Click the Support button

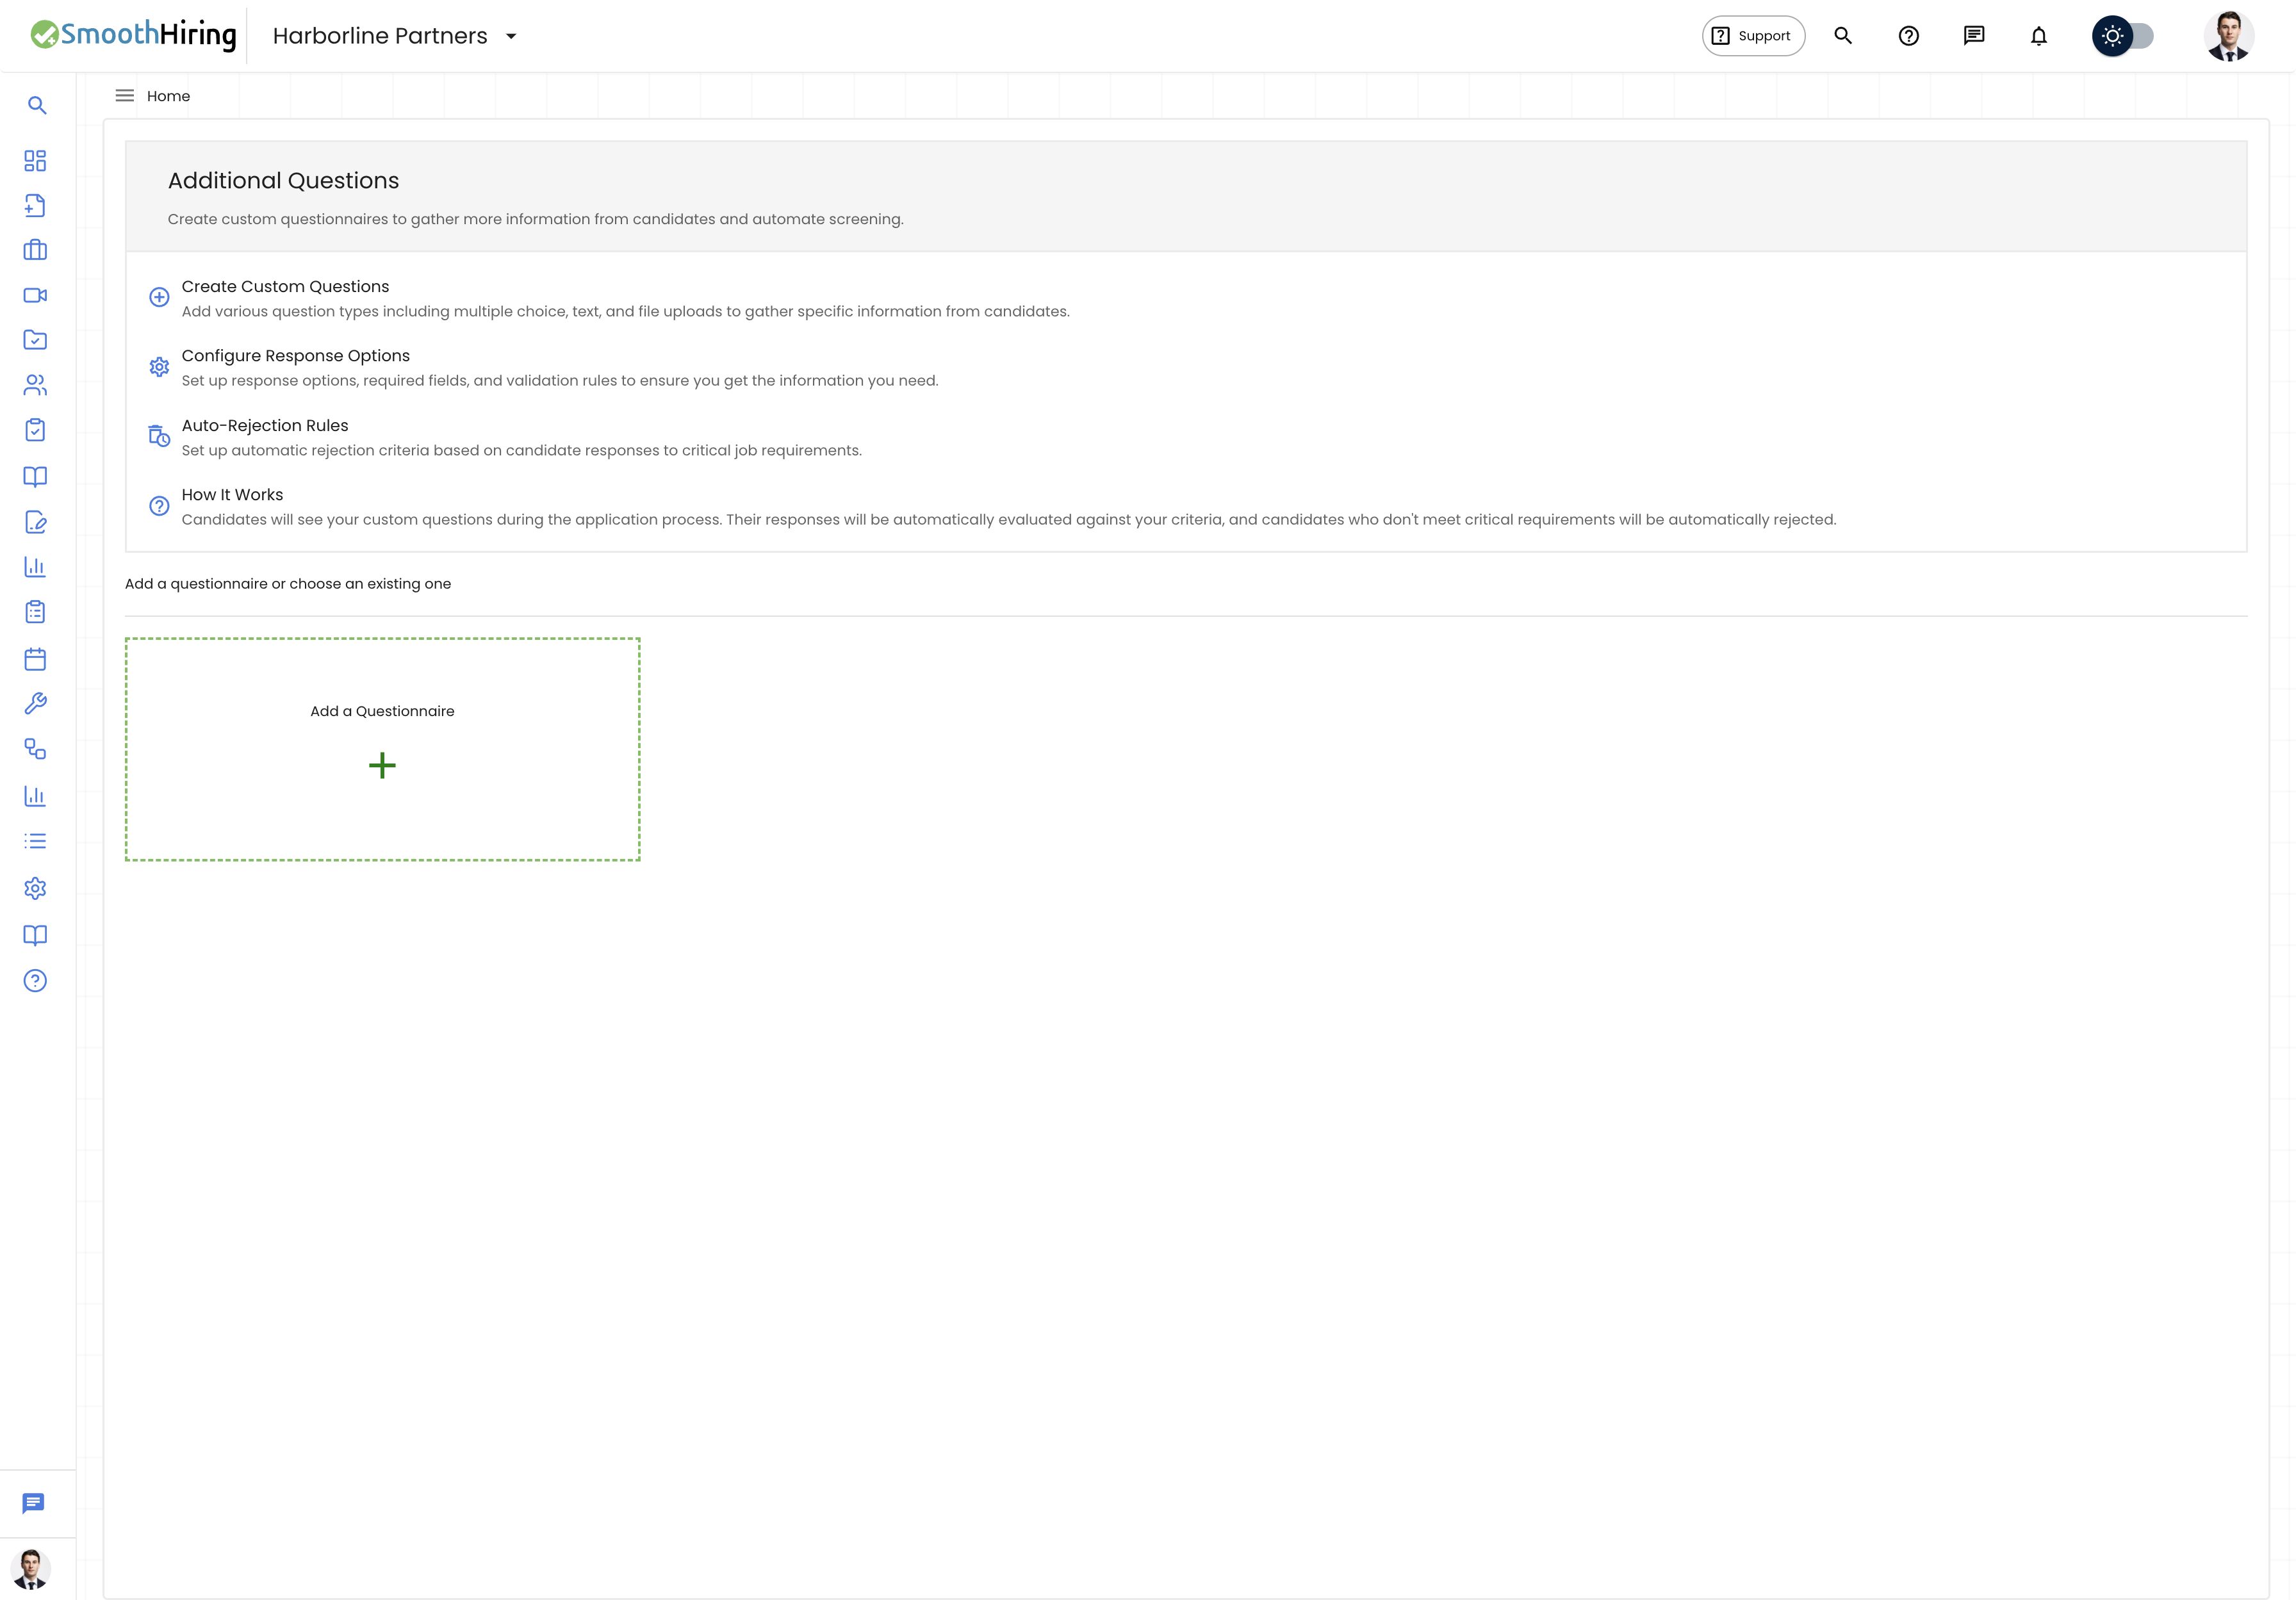(1753, 36)
